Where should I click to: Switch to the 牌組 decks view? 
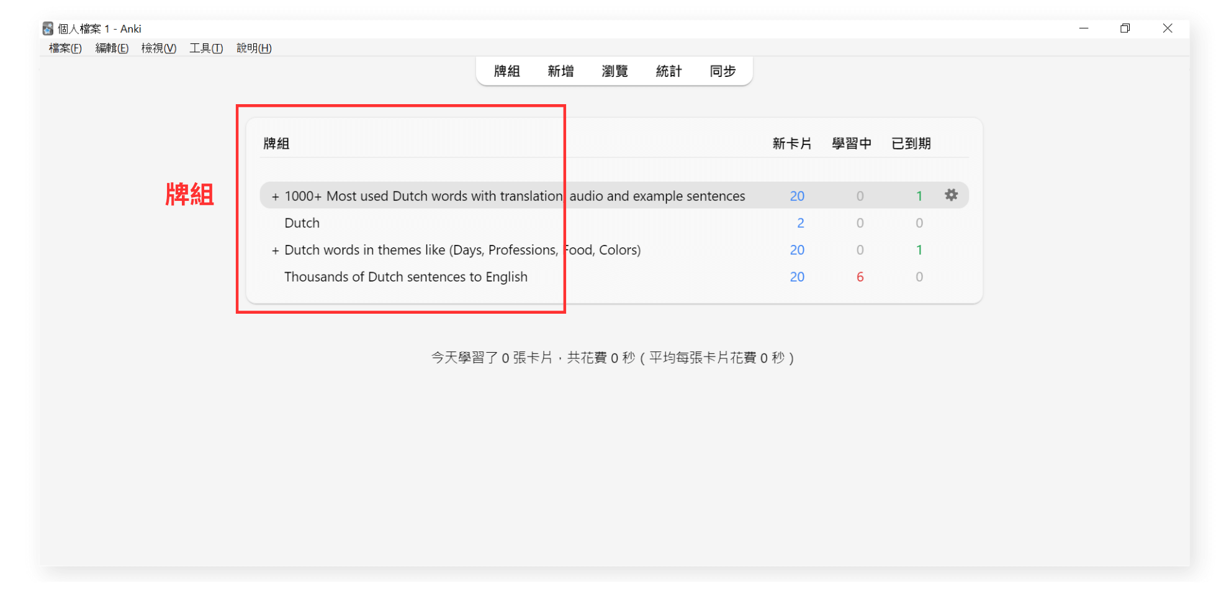[506, 71]
